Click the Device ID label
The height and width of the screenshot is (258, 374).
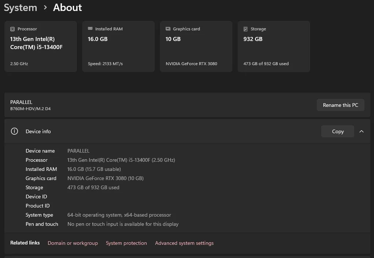click(36, 197)
